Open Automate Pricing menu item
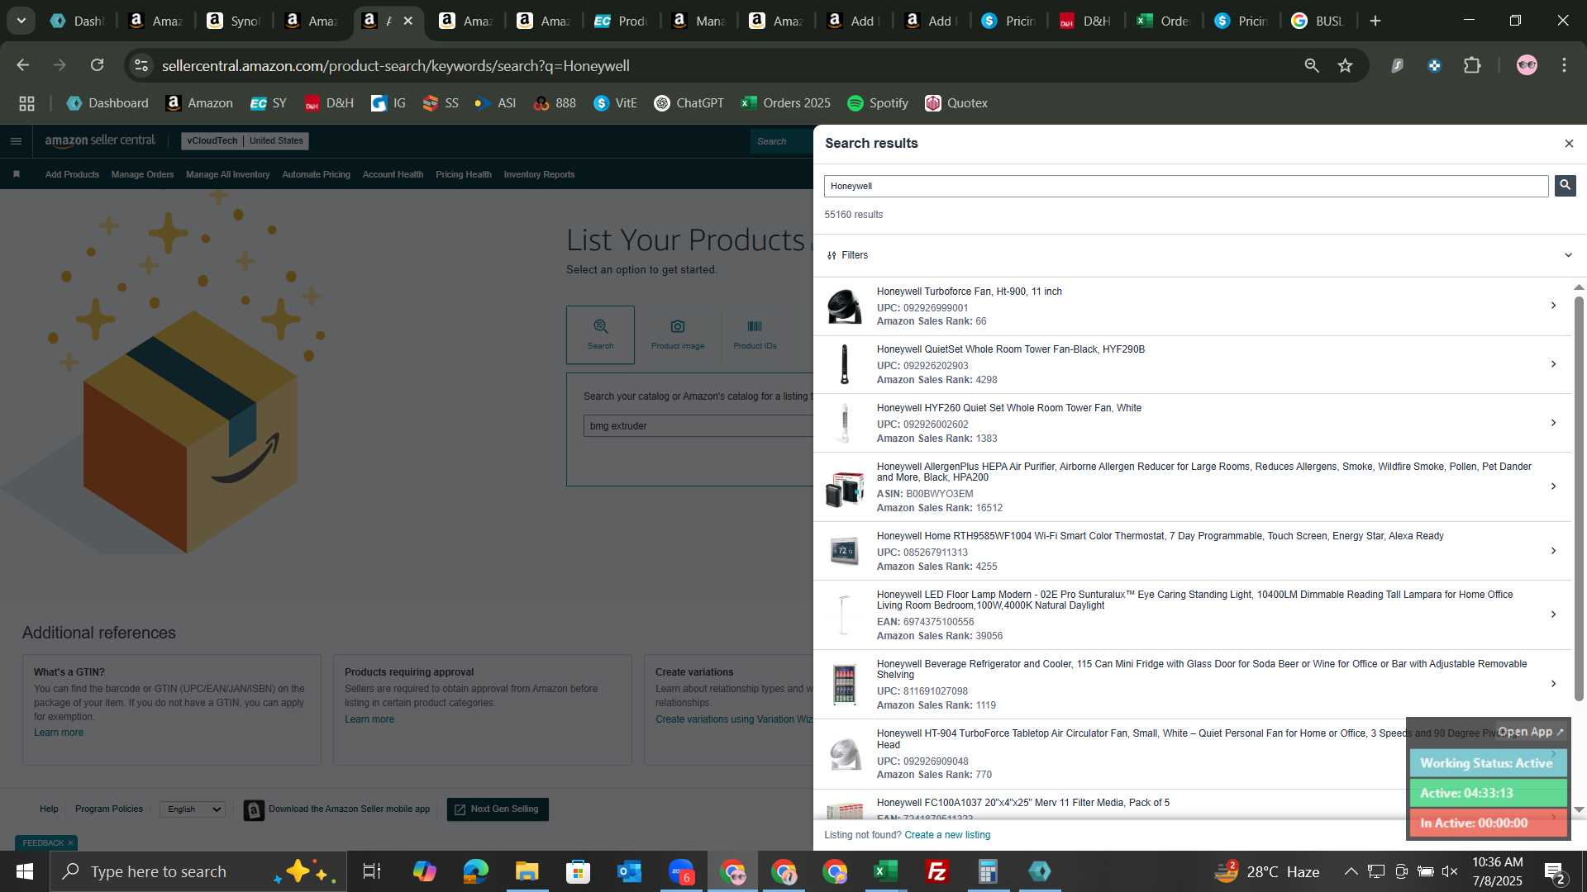Screen dimensions: 1587x892 pyautogui.click(x=316, y=174)
